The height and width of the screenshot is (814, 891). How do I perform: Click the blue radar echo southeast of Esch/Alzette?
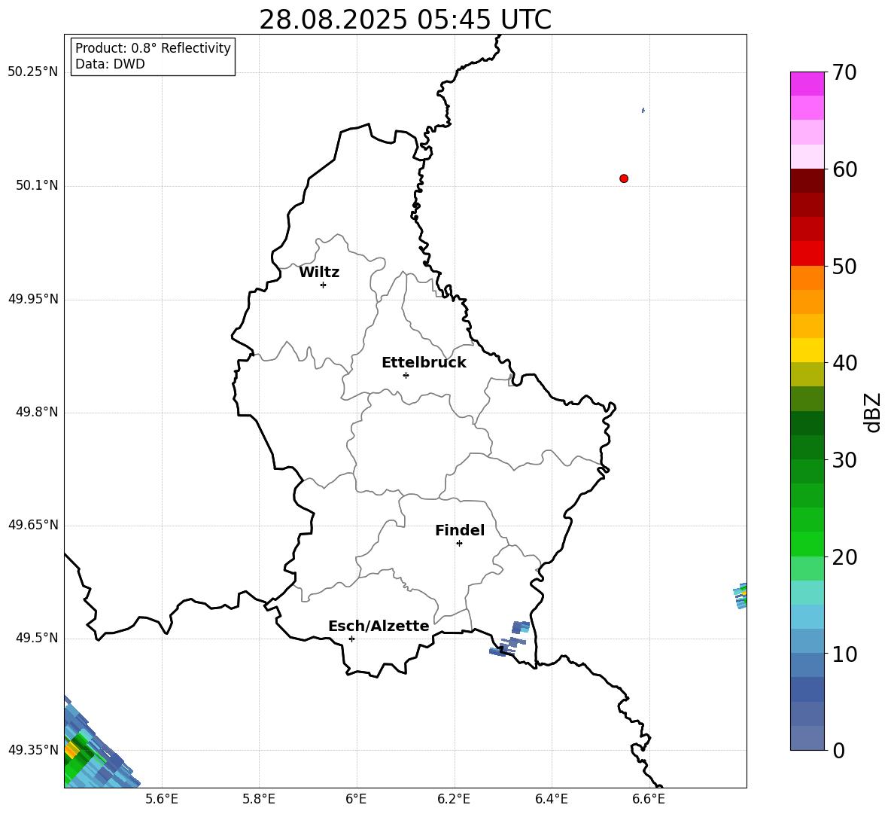[x=510, y=639]
